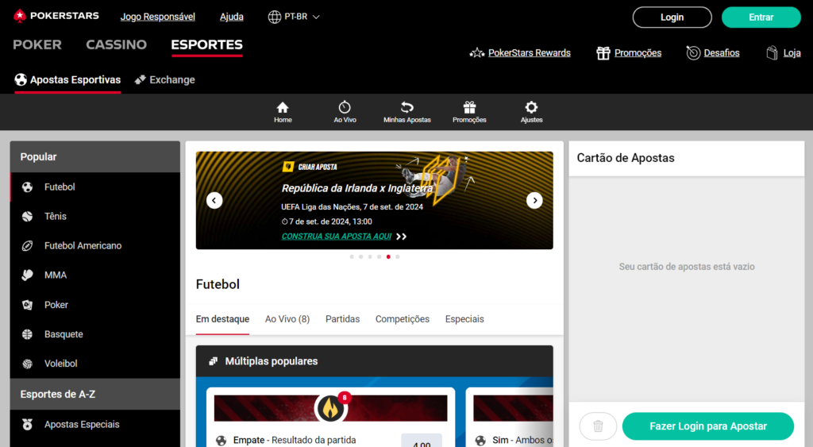Screen dimensions: 813x447
Task: Click Fazer Login para Apostar button
Action: pyautogui.click(x=708, y=426)
